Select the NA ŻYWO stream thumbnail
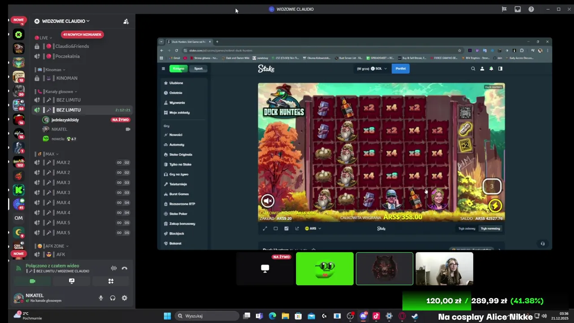This screenshot has width=574, height=323. [x=265, y=269]
